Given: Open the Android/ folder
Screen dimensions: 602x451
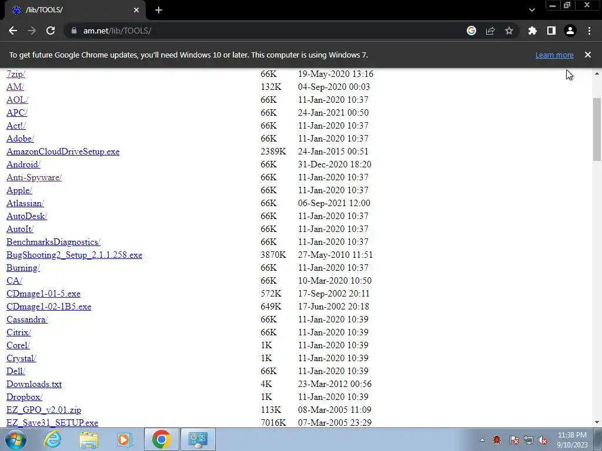Looking at the screenshot, I should (x=23, y=164).
